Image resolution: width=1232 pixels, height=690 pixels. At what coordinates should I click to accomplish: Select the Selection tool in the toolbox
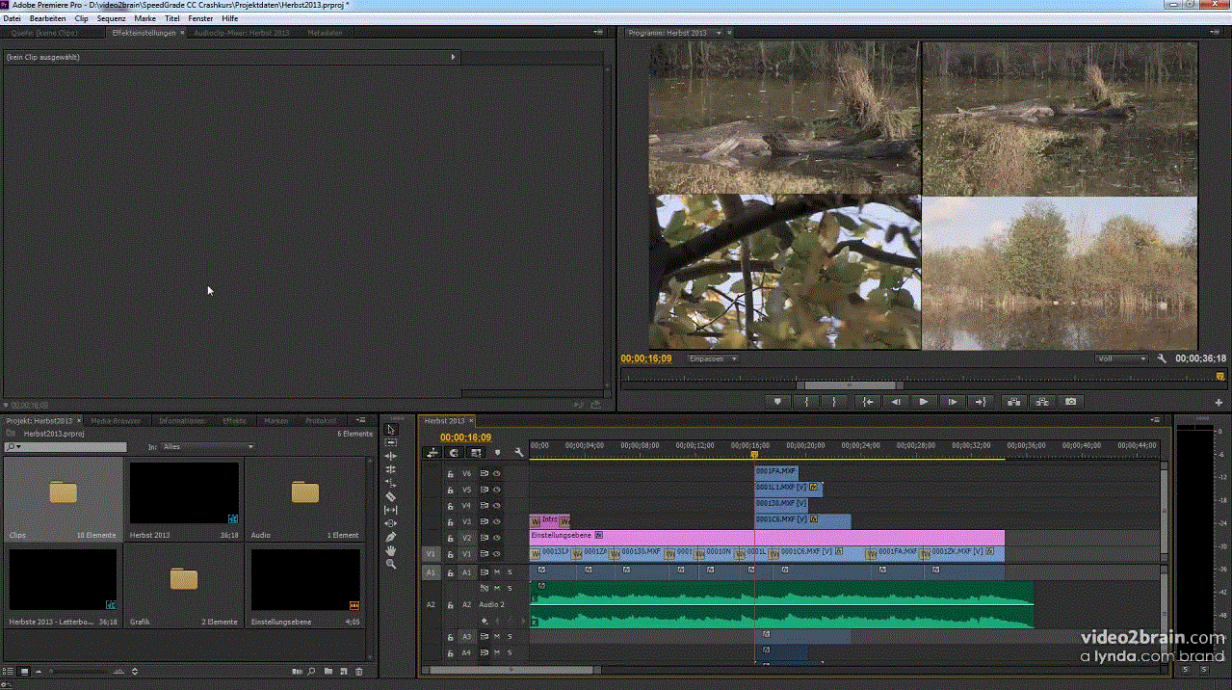click(x=390, y=429)
